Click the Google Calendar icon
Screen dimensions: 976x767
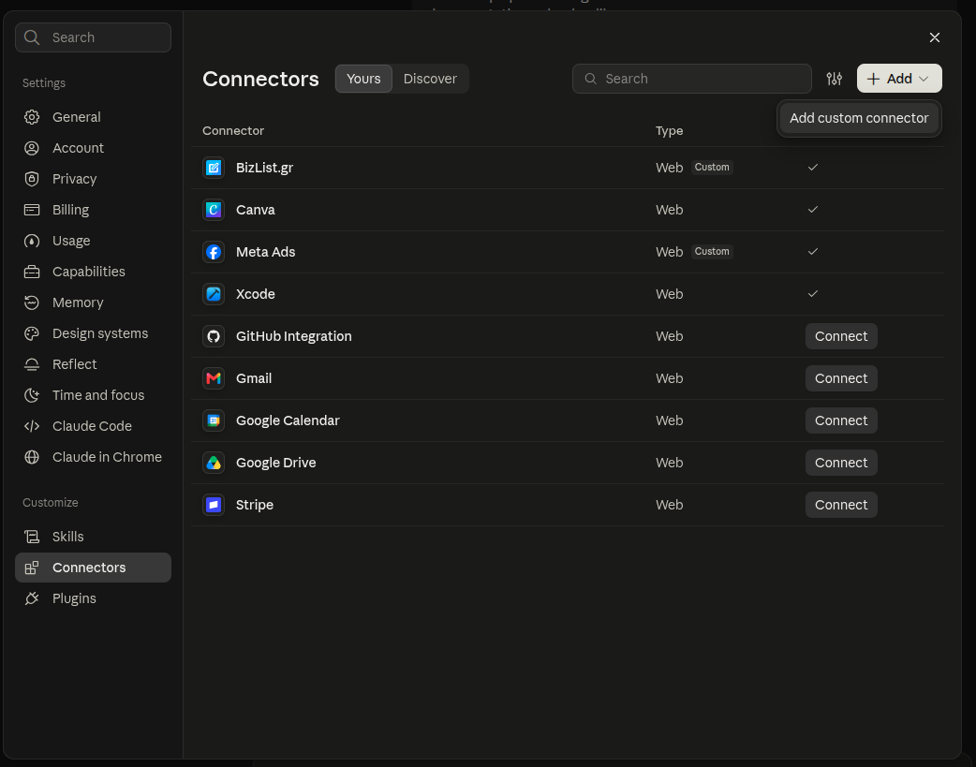click(214, 420)
